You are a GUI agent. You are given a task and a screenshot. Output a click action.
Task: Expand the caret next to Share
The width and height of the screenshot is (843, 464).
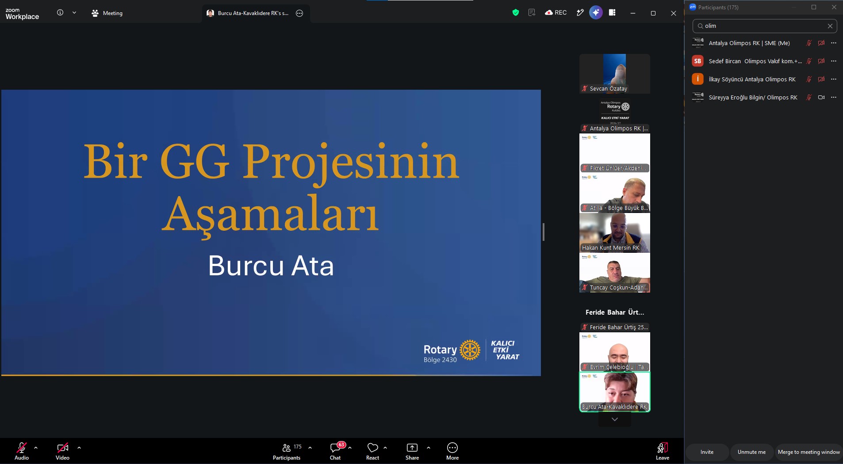(429, 448)
